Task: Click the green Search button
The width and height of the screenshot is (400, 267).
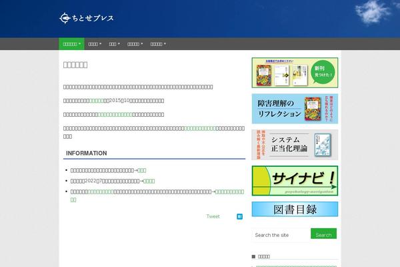Action: coord(324,234)
